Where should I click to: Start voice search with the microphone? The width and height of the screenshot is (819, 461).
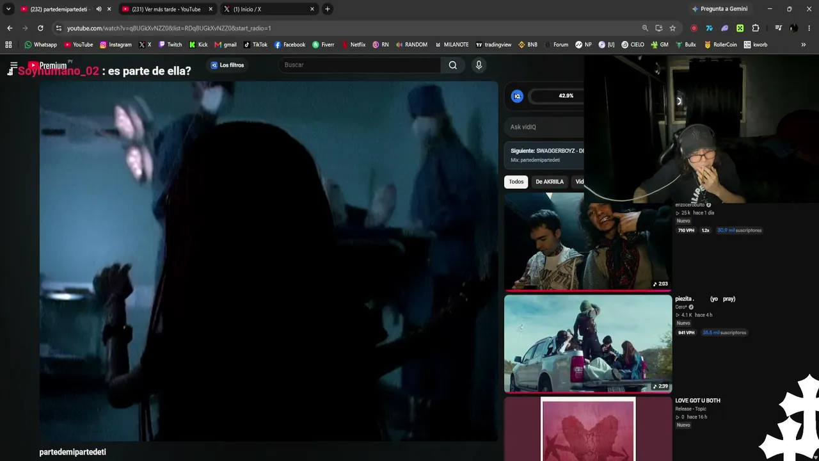[x=479, y=65]
